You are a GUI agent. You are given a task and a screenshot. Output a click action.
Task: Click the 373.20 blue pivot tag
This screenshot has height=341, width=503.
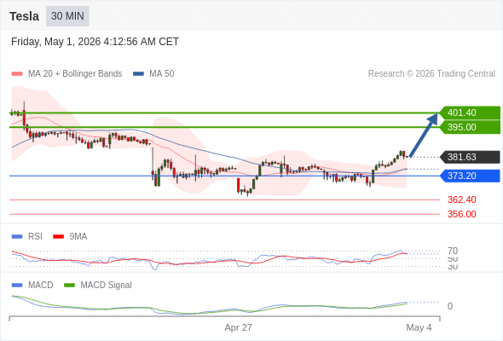(469, 176)
